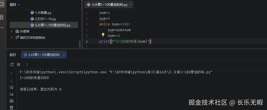Toggle soft-wrap in console output
The image size is (267, 110).
pos(11,87)
